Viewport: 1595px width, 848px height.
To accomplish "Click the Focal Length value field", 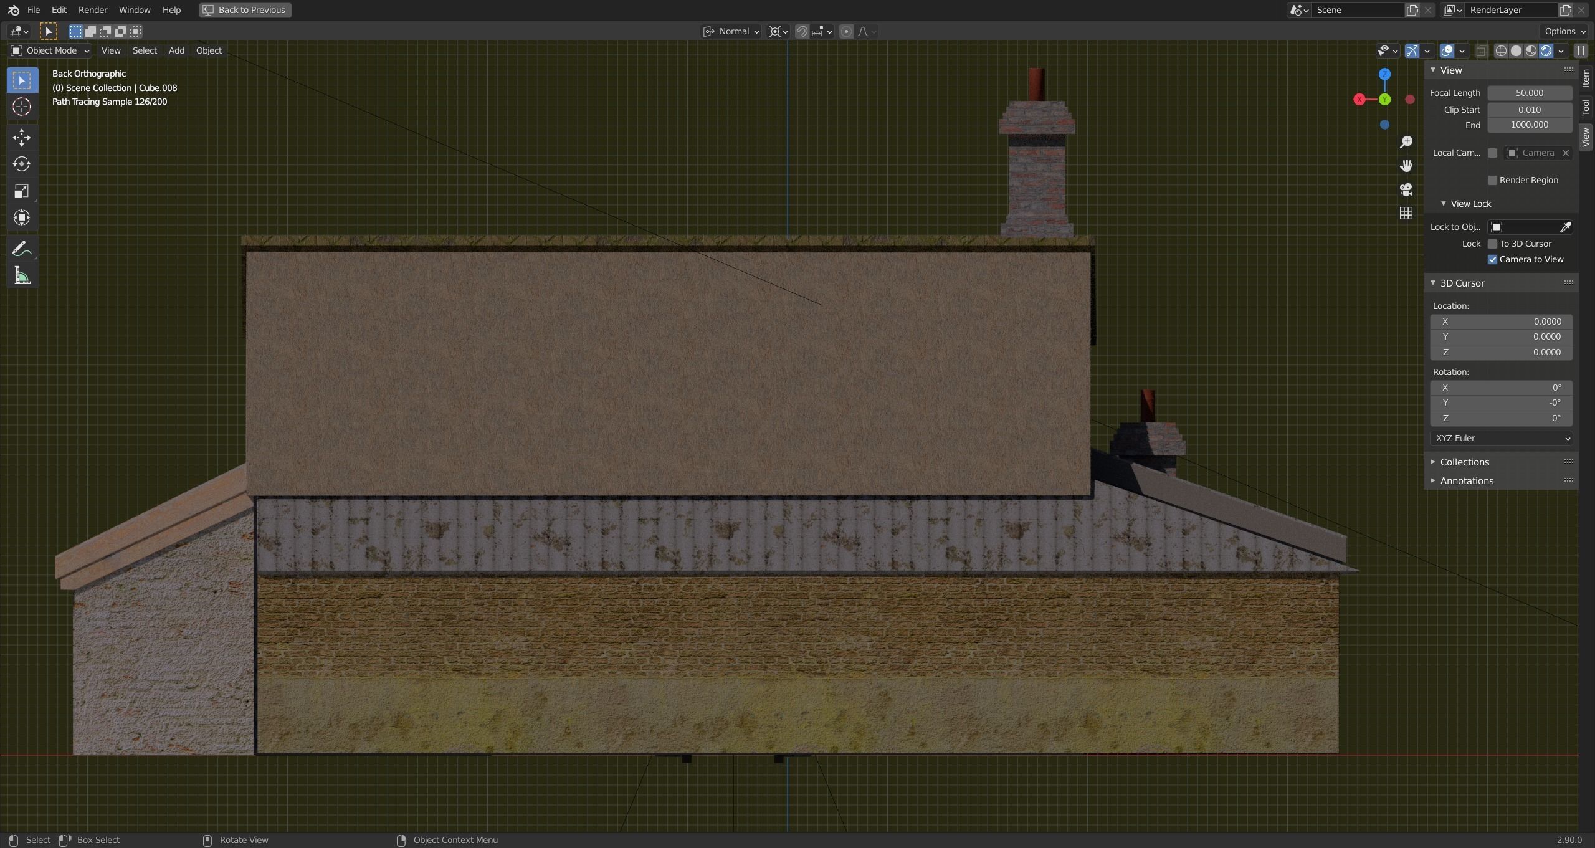I will coord(1529,93).
